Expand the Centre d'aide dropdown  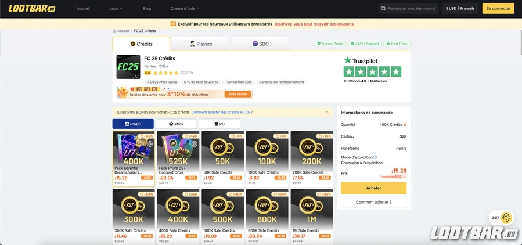(x=185, y=9)
